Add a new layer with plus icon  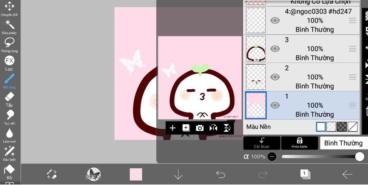(x=172, y=128)
